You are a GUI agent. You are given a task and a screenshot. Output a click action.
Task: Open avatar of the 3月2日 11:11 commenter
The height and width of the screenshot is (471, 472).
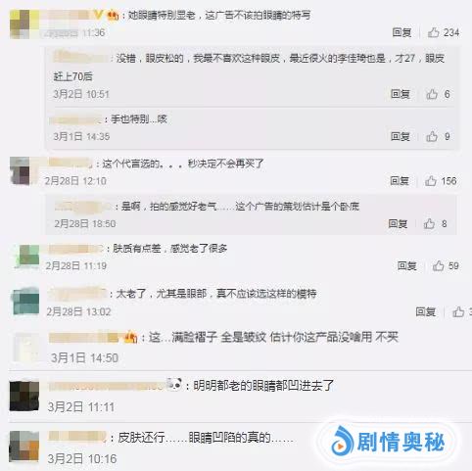tap(24, 396)
